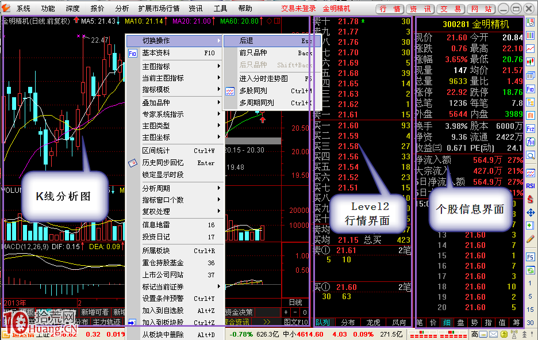The width and height of the screenshot is (538, 340).
Task: Switch to the 风向 tab
Action: (399, 323)
